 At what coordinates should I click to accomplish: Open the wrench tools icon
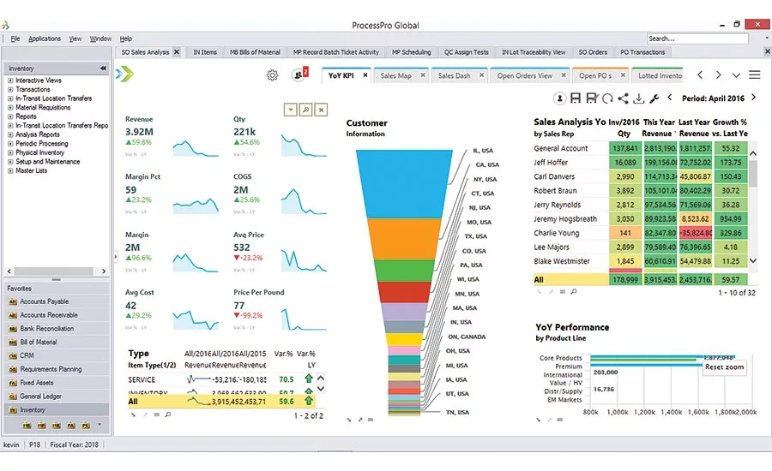[654, 98]
